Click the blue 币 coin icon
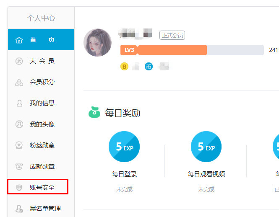This screenshot has height=217, width=279. click(x=149, y=66)
